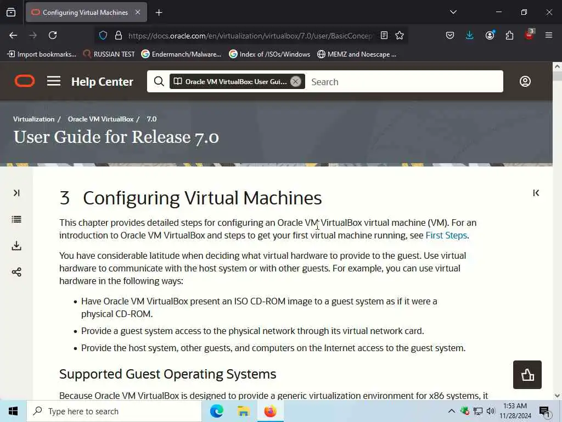Launch Microsoft Edge from taskbar
The width and height of the screenshot is (562, 422).
(x=216, y=411)
